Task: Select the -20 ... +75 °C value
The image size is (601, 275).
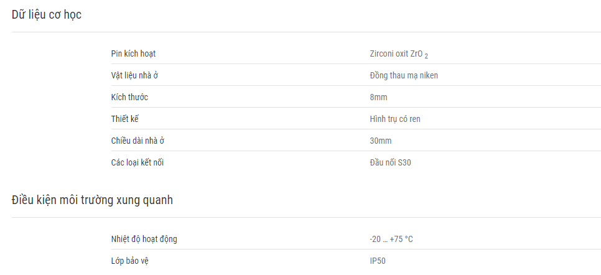Action: coord(391,240)
